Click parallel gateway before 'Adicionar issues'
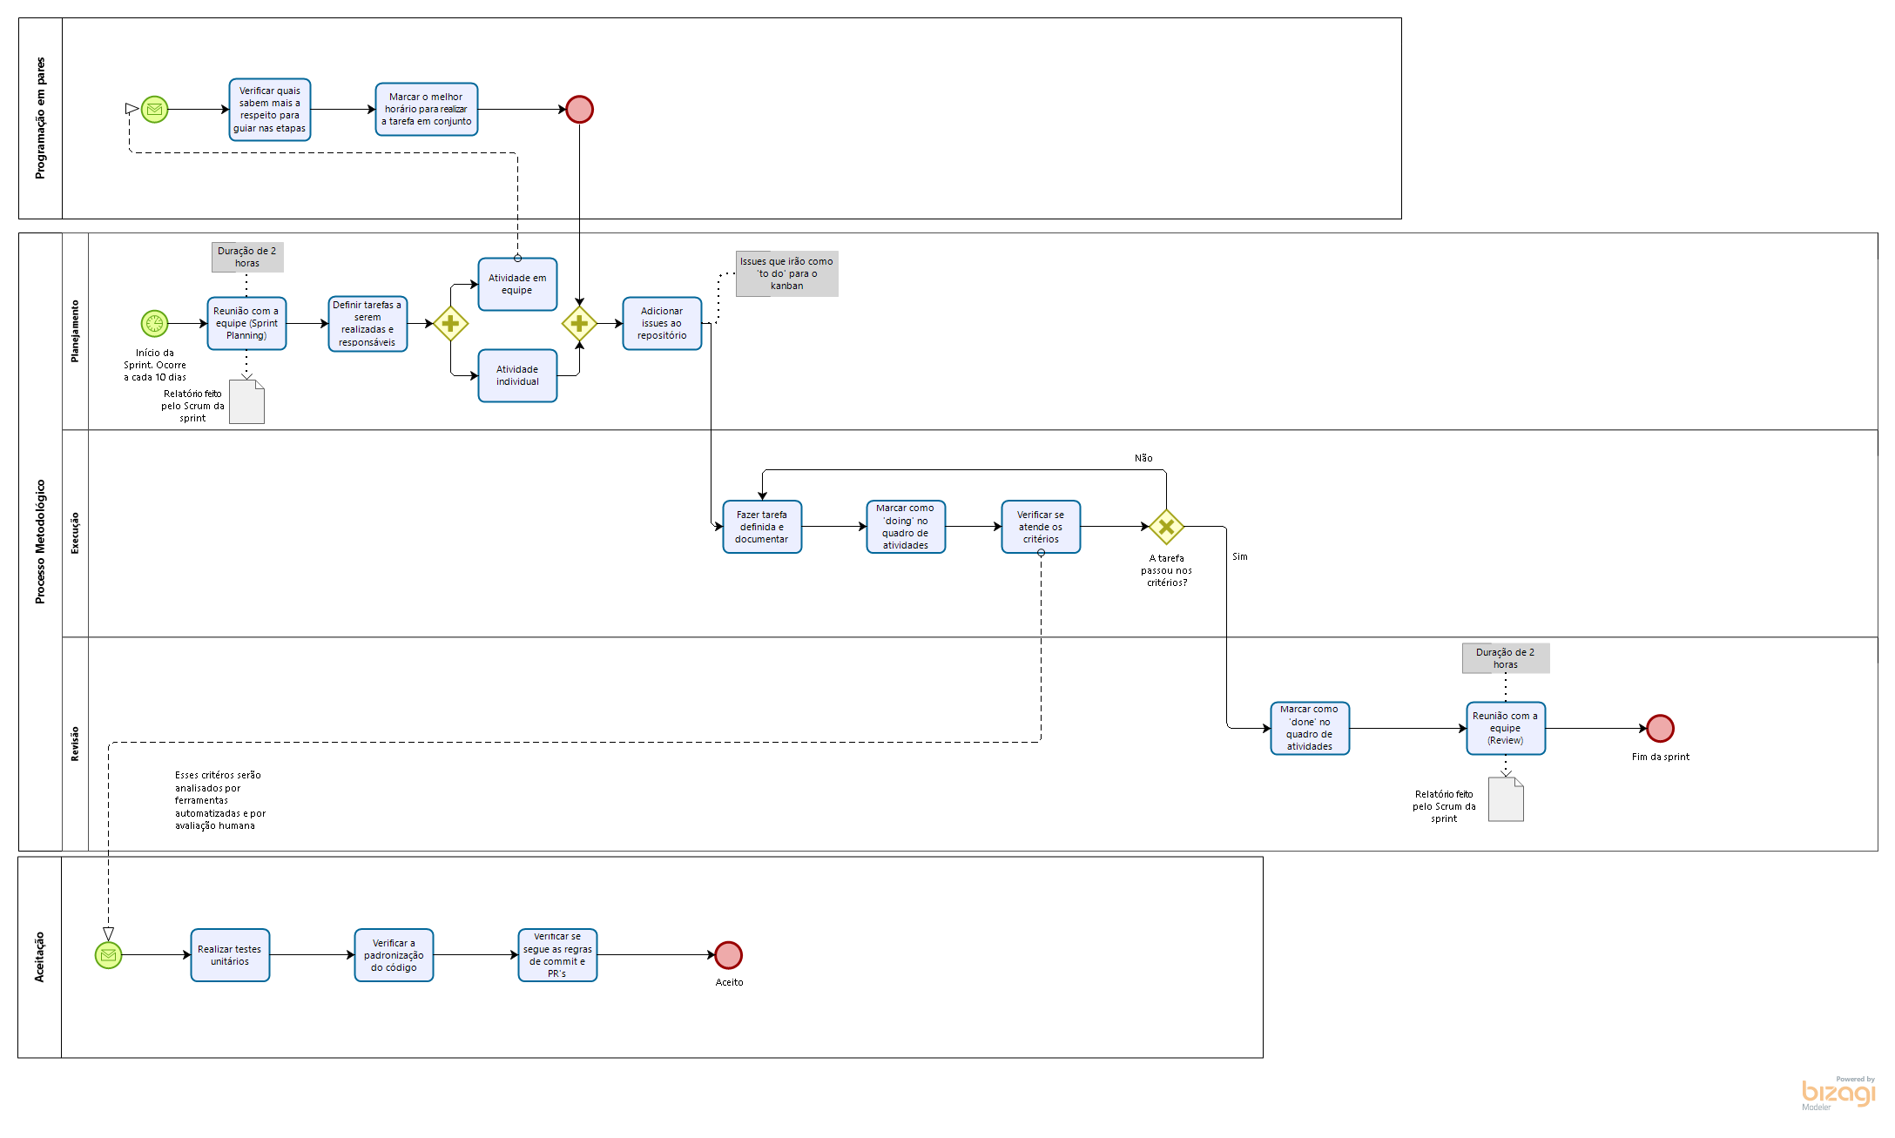The image size is (1895, 1138). tap(579, 324)
